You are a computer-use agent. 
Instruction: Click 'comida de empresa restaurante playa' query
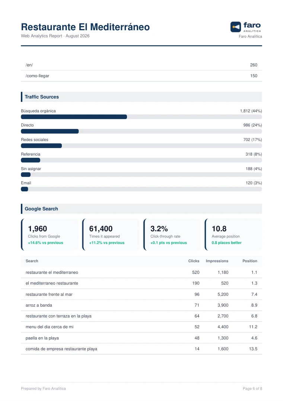coord(61,349)
